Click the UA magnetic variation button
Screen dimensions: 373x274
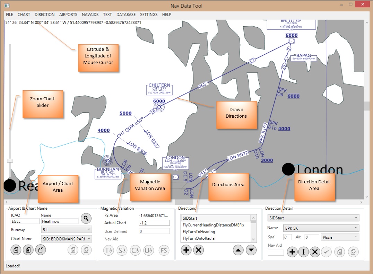(x=149, y=250)
